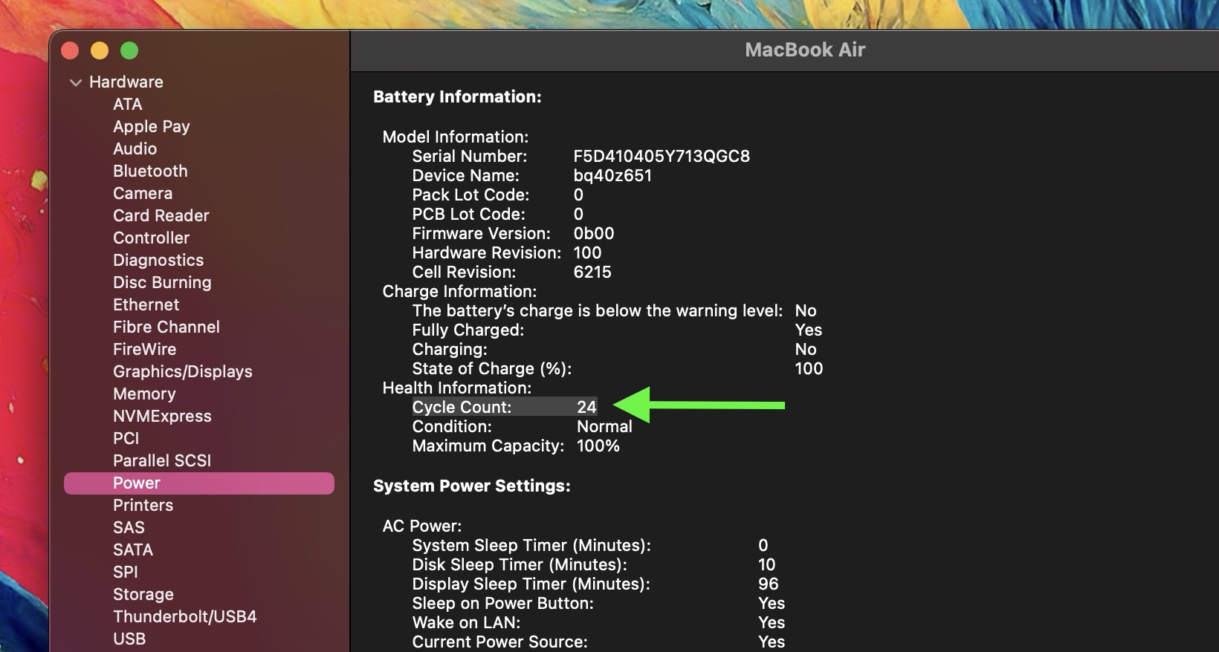Click the firmware version 0b00

coord(594,233)
